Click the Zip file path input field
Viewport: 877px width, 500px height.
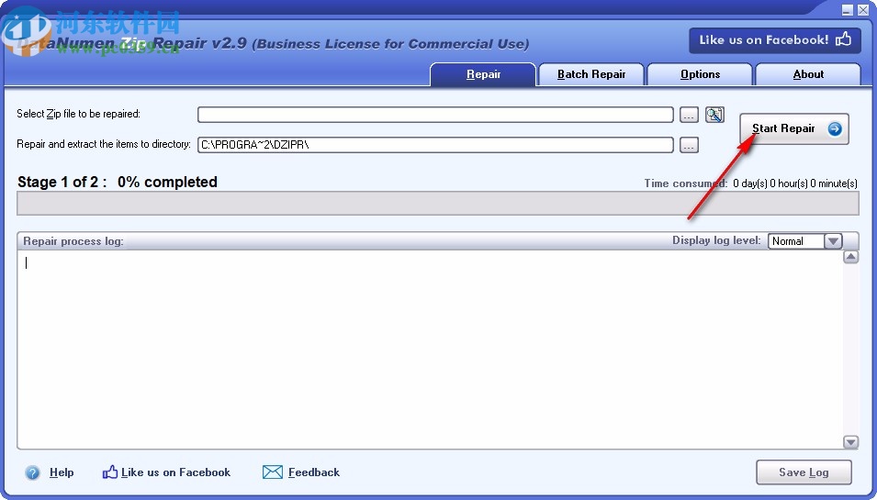[x=435, y=115]
